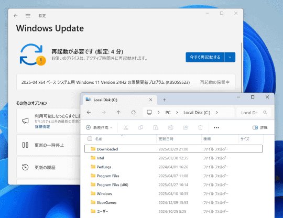This screenshot has width=283, height=218.
Task: Click the Paste clipboard icon
Action: [156, 127]
